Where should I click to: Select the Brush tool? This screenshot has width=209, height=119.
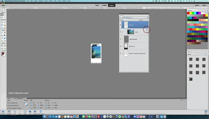[2, 32]
